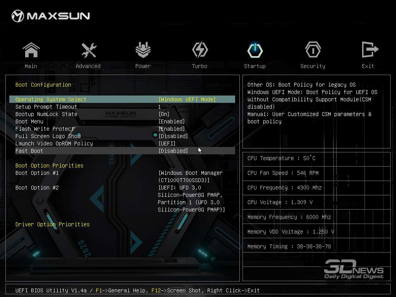The image size is (396, 297).
Task: Toggle Full Screen Logo Show [Disabled]
Action: tap(173, 136)
